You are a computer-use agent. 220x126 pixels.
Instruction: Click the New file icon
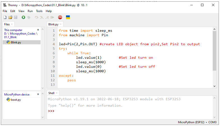point(5,17)
